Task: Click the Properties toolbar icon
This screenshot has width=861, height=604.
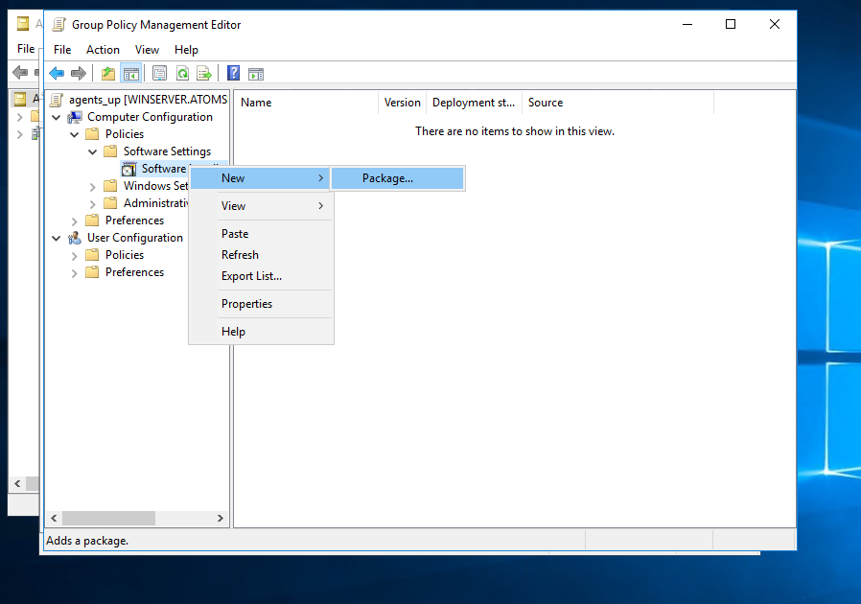Action: pos(159,74)
